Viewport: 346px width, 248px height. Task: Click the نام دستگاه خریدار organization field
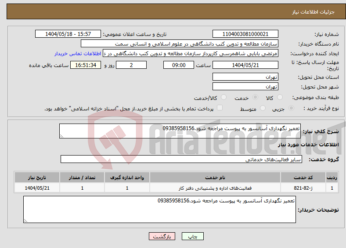180,44
